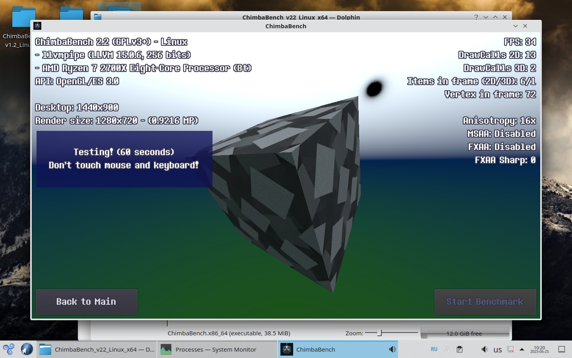The image size is (572, 358).
Task: Click the Dolphin window help question mark
Action: point(476,17)
